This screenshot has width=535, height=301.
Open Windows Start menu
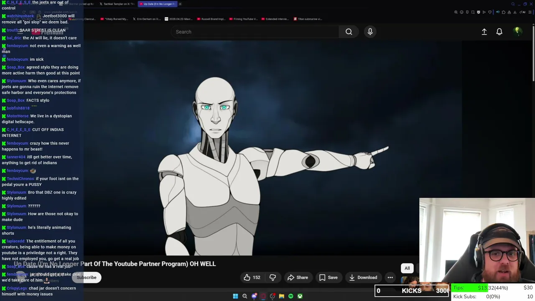235,296
